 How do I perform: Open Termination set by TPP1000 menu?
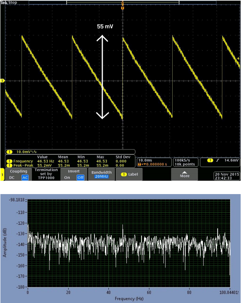point(46,174)
